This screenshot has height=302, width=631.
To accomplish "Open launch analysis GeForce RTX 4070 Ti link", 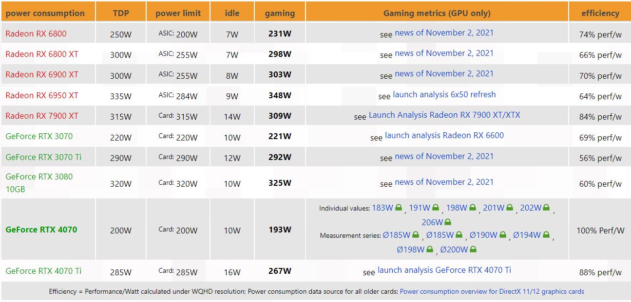I will [444, 270].
